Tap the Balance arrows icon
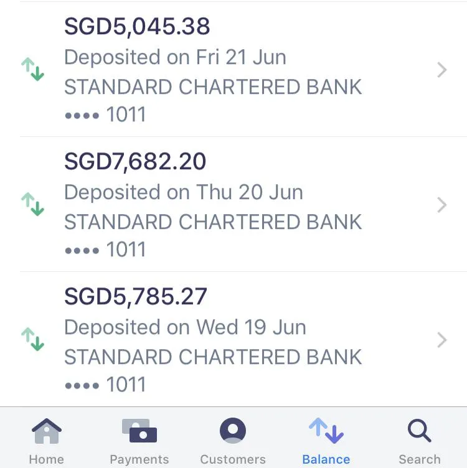 click(326, 431)
